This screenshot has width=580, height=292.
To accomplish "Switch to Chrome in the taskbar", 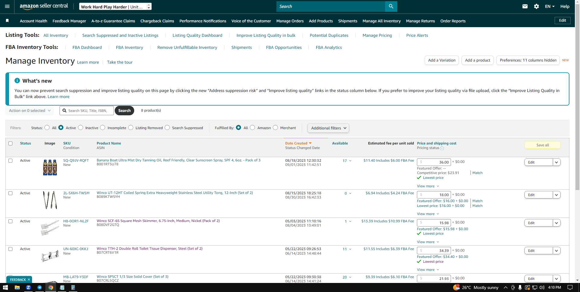I will [51, 287].
